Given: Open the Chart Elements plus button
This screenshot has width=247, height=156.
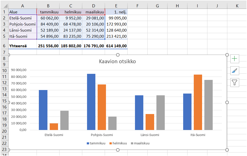Looking at the screenshot, I should coord(235,59).
